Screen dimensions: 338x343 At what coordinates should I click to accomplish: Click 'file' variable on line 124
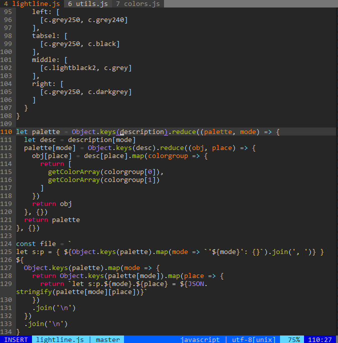click(x=48, y=243)
